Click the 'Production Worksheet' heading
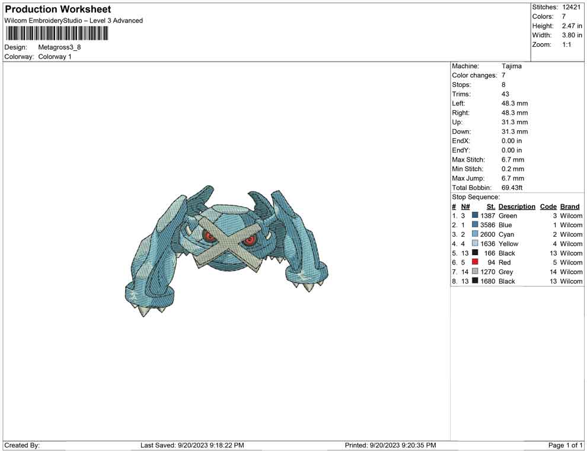The height and width of the screenshot is (451, 587). [x=58, y=9]
